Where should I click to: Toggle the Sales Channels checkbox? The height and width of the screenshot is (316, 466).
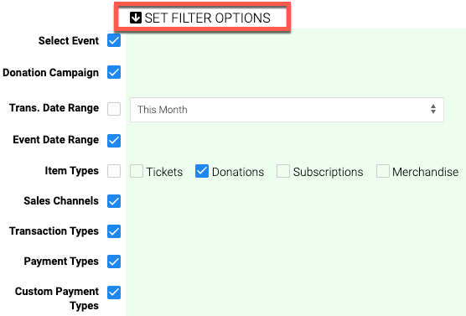pyautogui.click(x=114, y=201)
